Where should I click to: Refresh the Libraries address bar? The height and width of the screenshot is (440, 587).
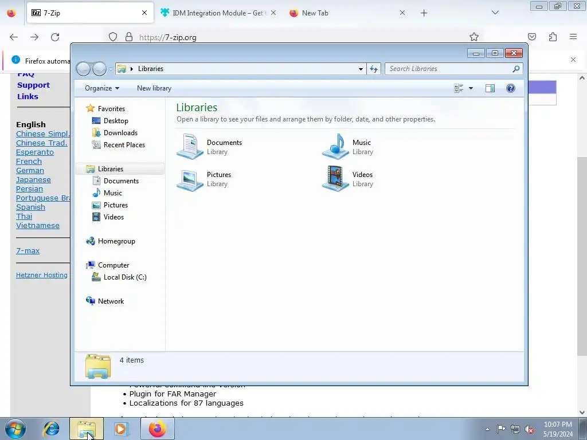(x=374, y=69)
